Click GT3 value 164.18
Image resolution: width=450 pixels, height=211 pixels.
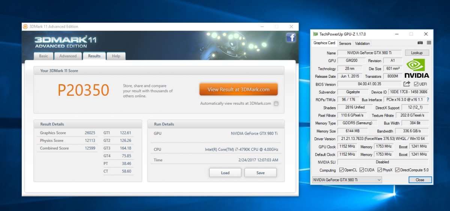click(126, 148)
